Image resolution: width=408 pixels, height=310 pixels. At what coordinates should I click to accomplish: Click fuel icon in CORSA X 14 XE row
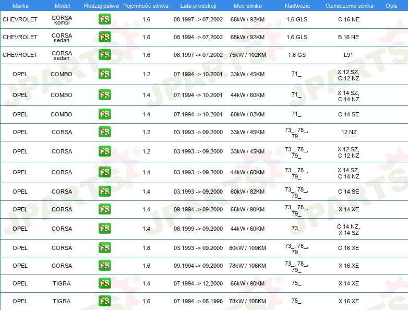(x=104, y=209)
